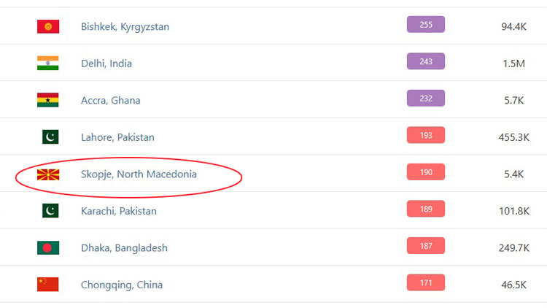
Task: Click the India flag icon
Action: click(48, 63)
